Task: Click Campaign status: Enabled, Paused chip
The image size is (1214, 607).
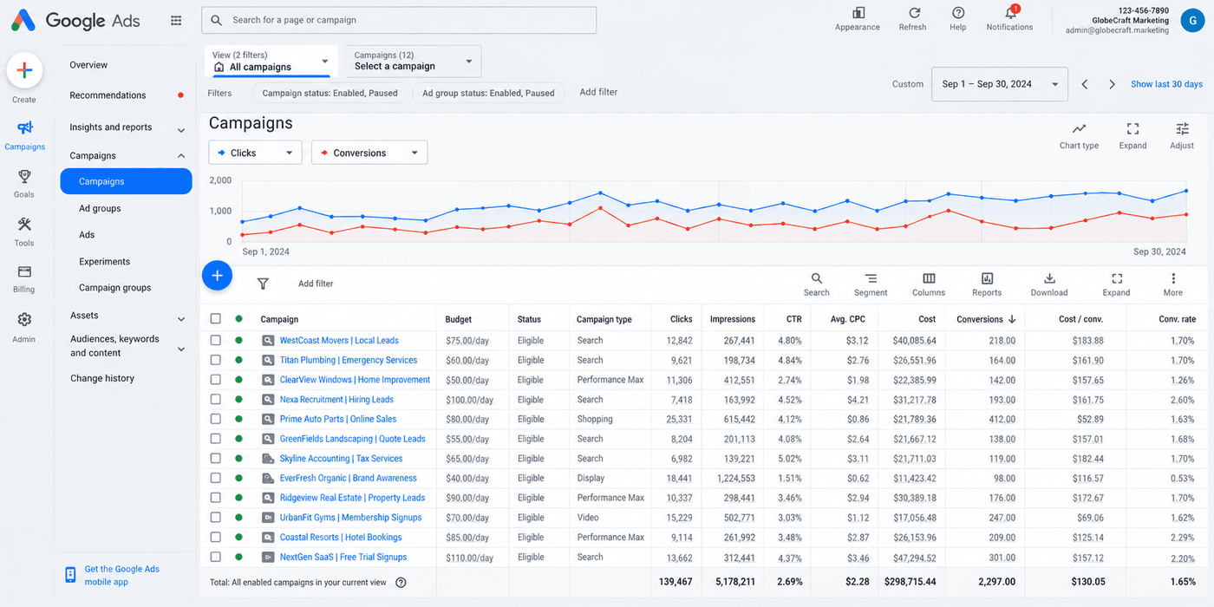Action: pyautogui.click(x=330, y=93)
